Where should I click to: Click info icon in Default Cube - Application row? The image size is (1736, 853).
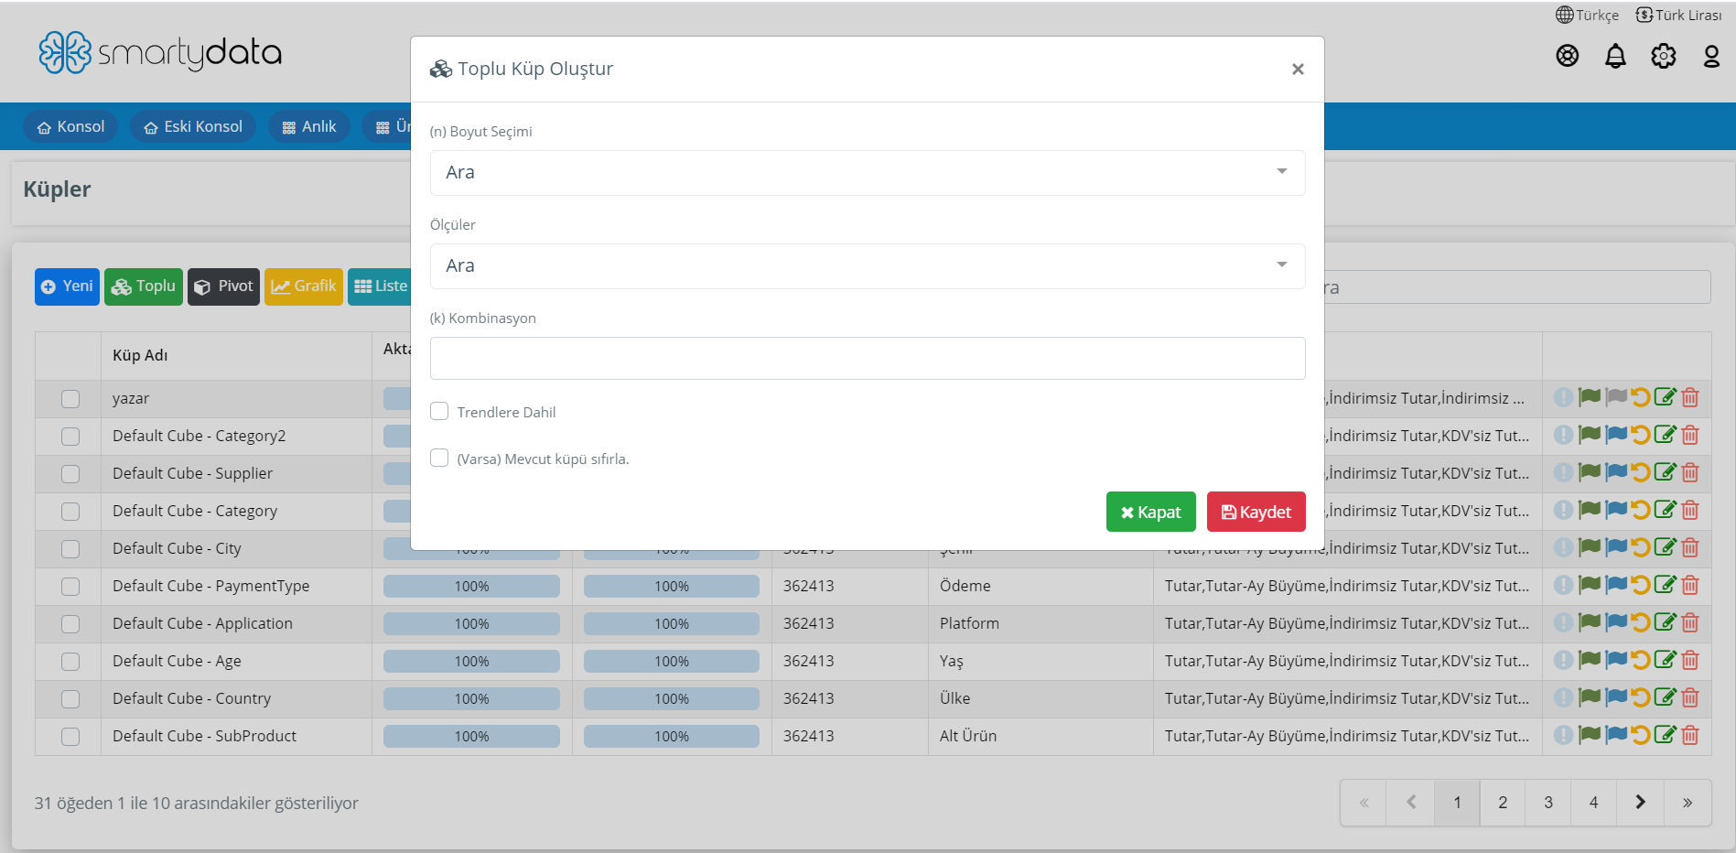click(1563, 622)
